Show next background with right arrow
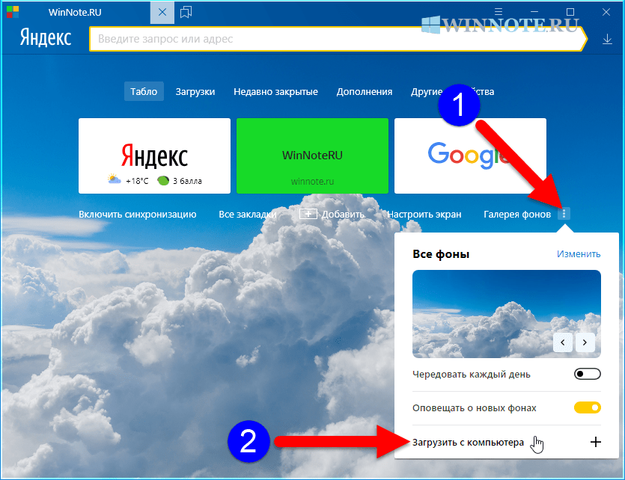The height and width of the screenshot is (480, 625). click(585, 342)
